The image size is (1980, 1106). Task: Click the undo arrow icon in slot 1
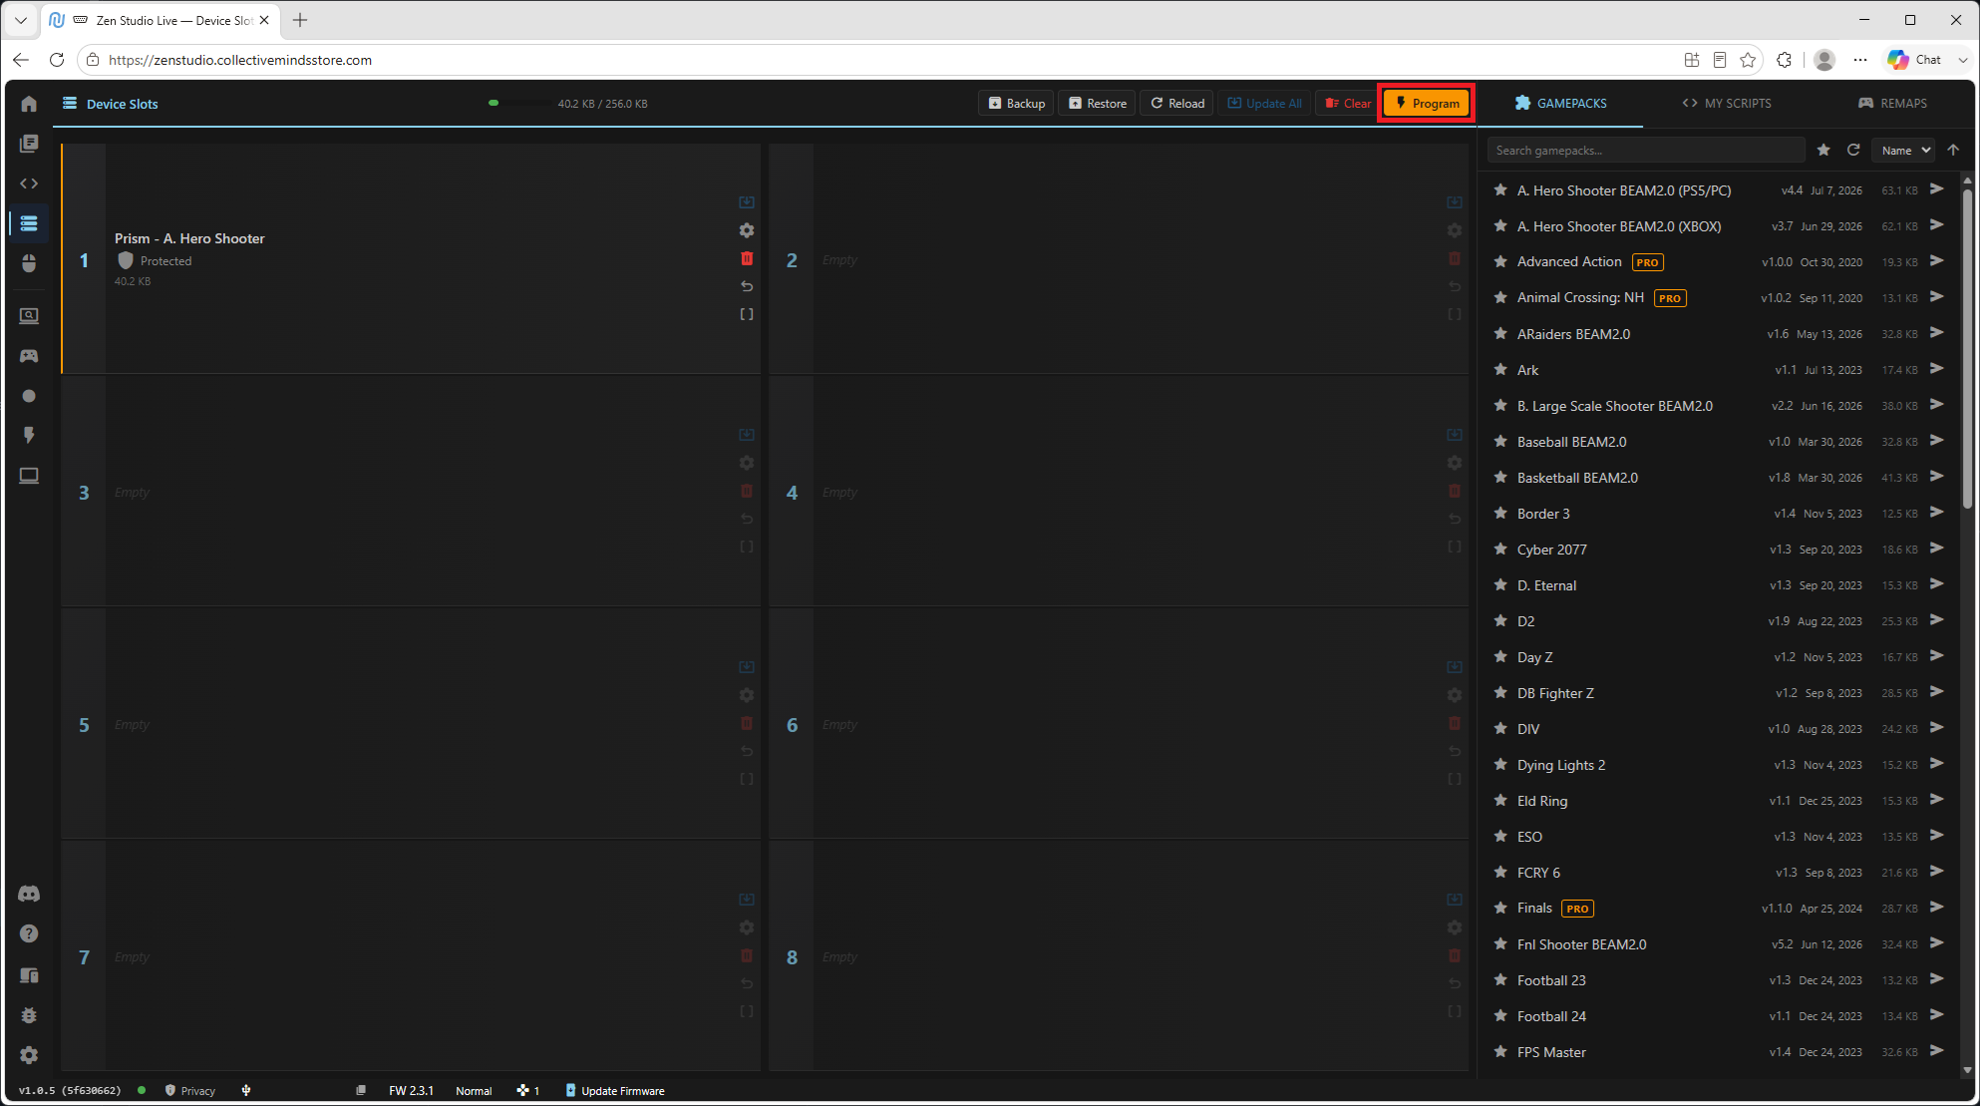click(747, 286)
